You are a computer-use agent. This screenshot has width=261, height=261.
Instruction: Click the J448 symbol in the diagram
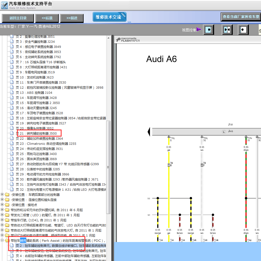pyautogui.click(x=224, y=131)
